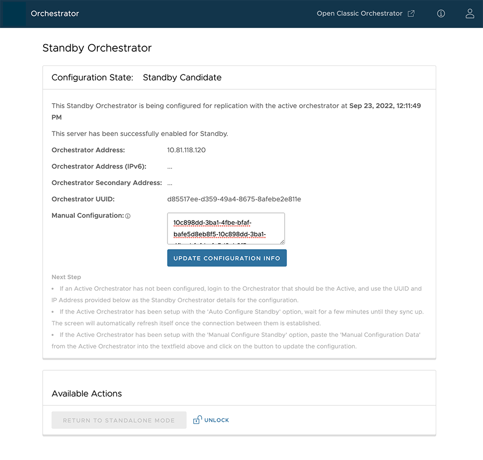Click the external link icon beside Open Classic Orchestrator
This screenshot has width=483, height=460.
(x=411, y=14)
